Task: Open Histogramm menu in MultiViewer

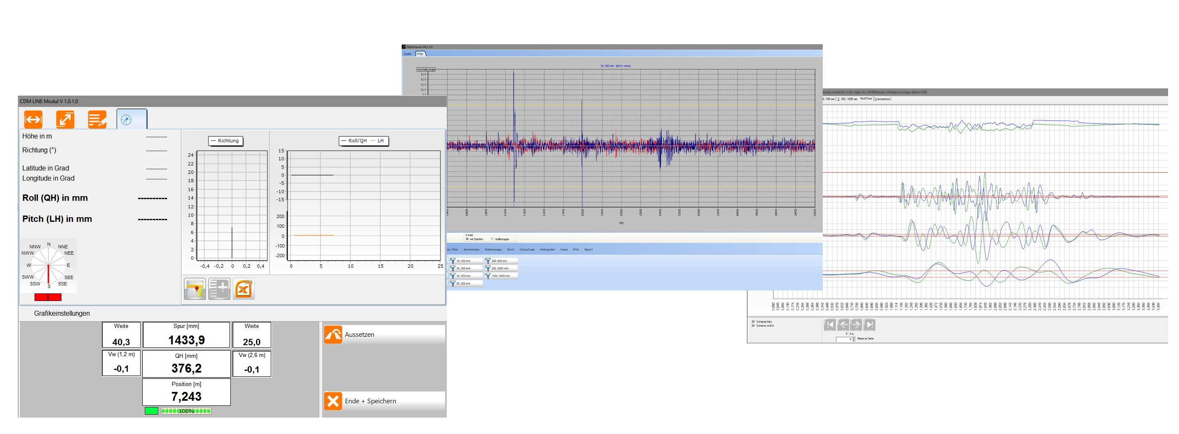Action: [548, 250]
